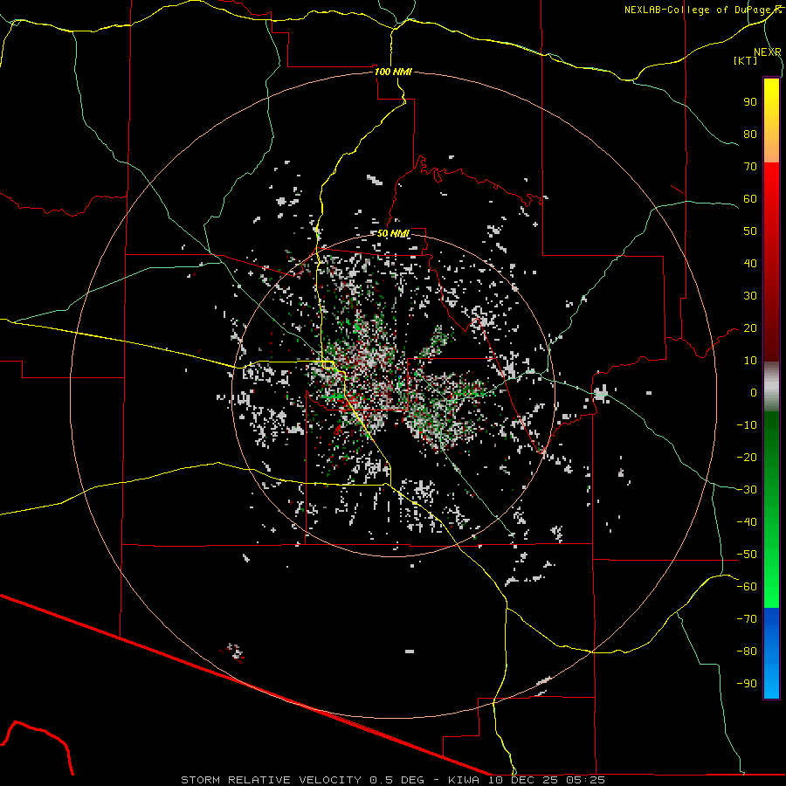This screenshot has width=786, height=786.
Task: Click the 60 value on the velocity scale
Action: pos(750,199)
